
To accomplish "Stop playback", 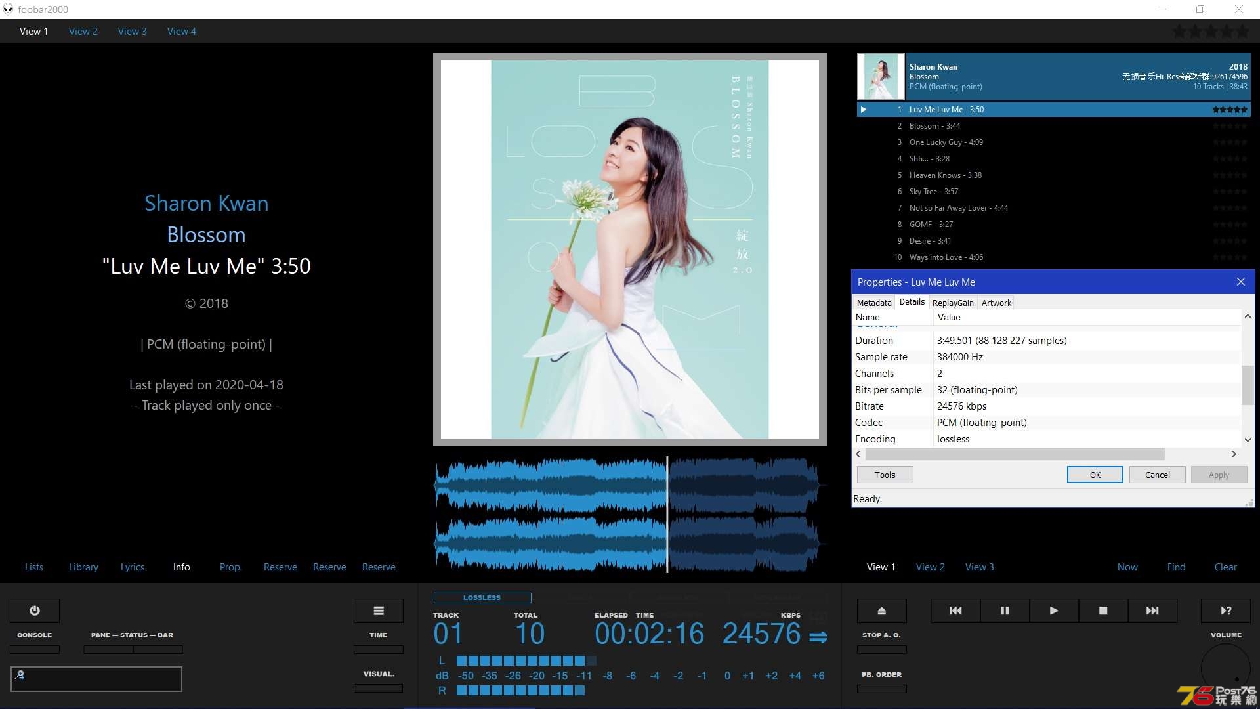I will click(1103, 611).
